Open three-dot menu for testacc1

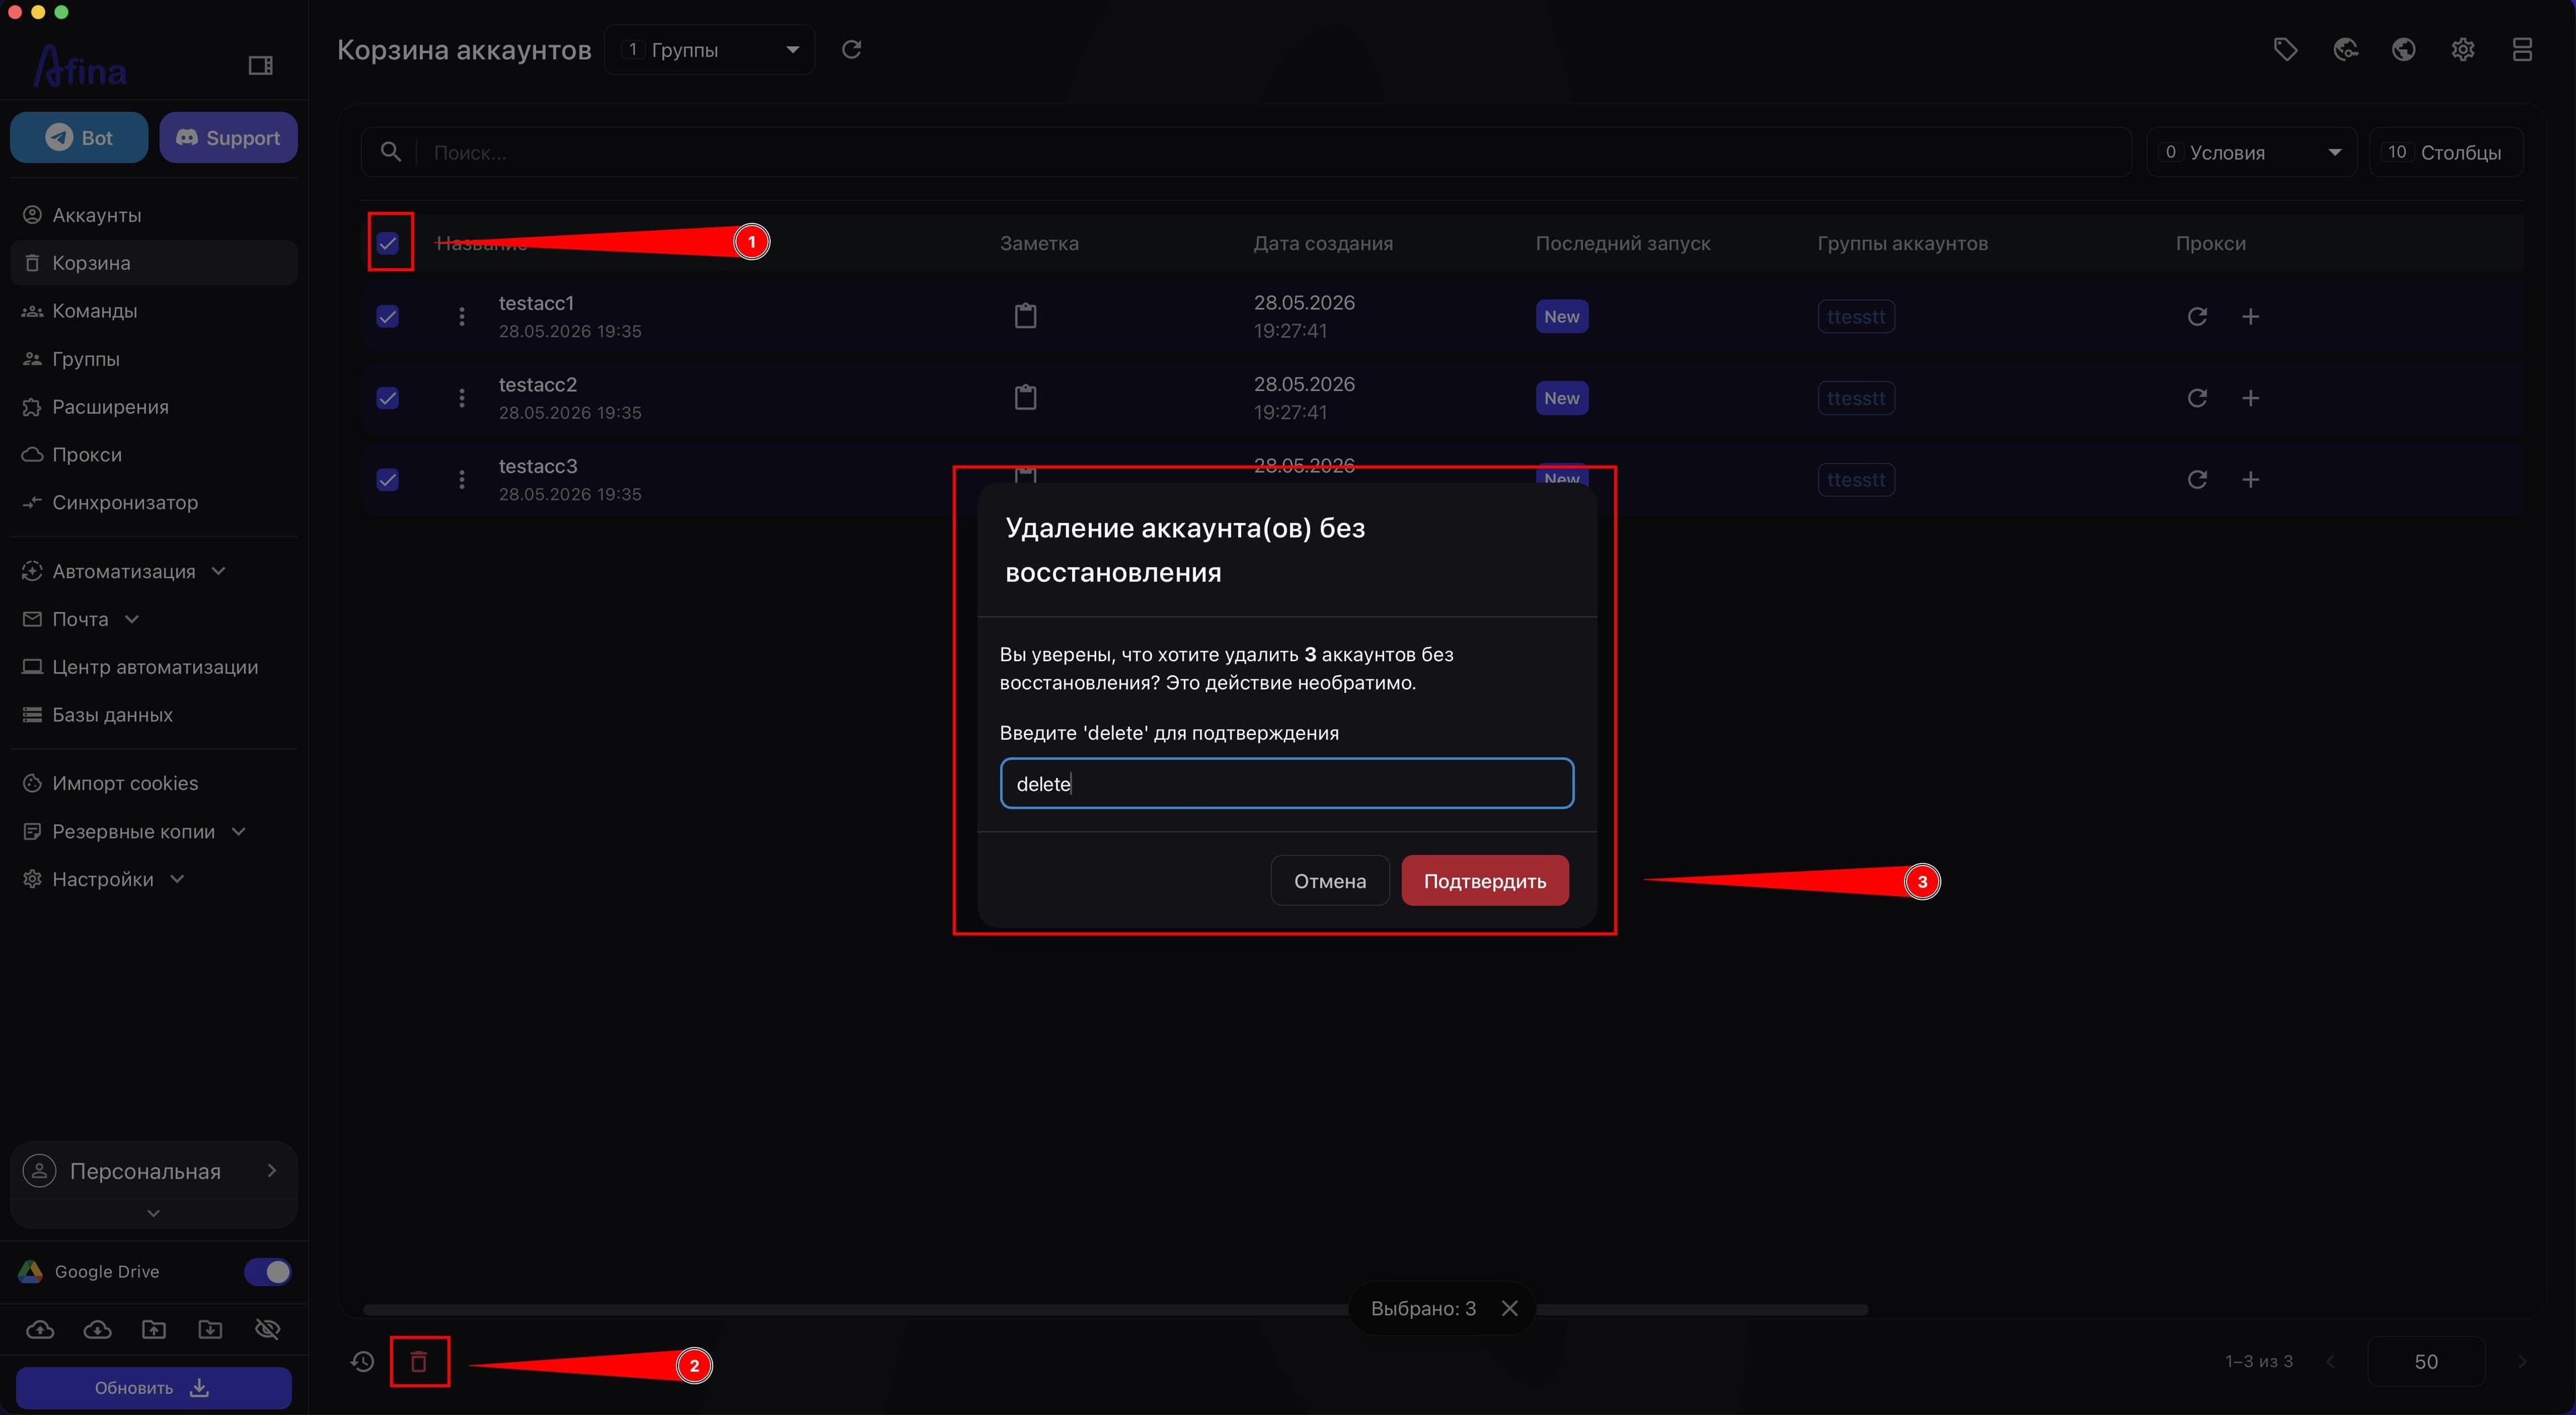[461, 317]
